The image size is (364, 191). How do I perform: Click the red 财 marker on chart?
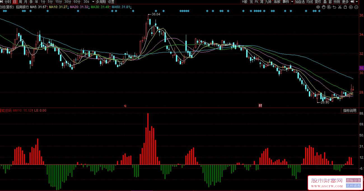click(260, 106)
